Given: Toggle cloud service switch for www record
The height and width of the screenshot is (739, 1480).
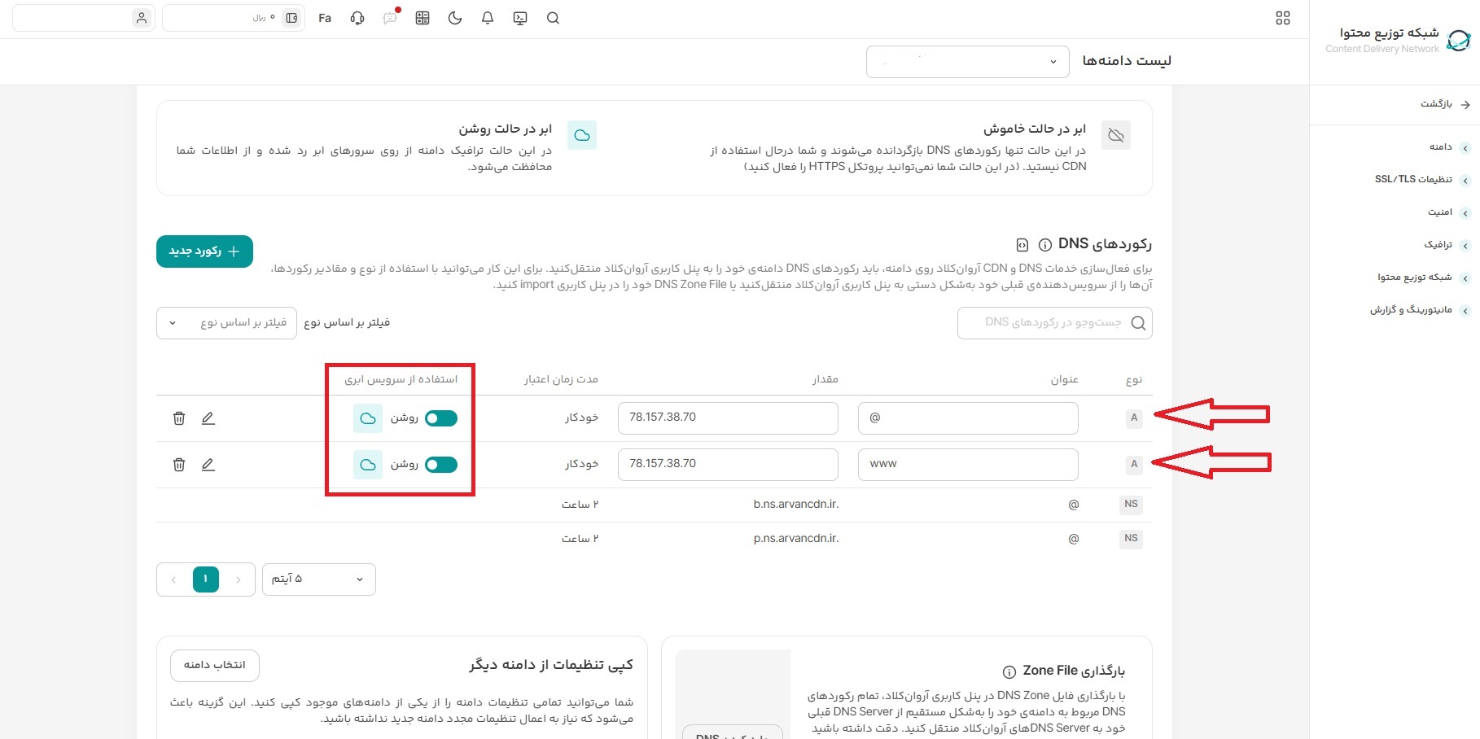Looking at the screenshot, I should (441, 465).
